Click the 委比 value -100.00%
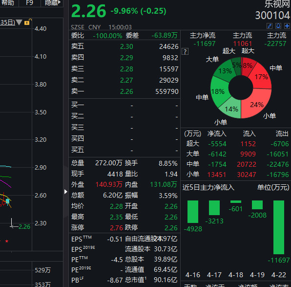Screen dimensions: 291x287 pyautogui.click(x=107, y=36)
